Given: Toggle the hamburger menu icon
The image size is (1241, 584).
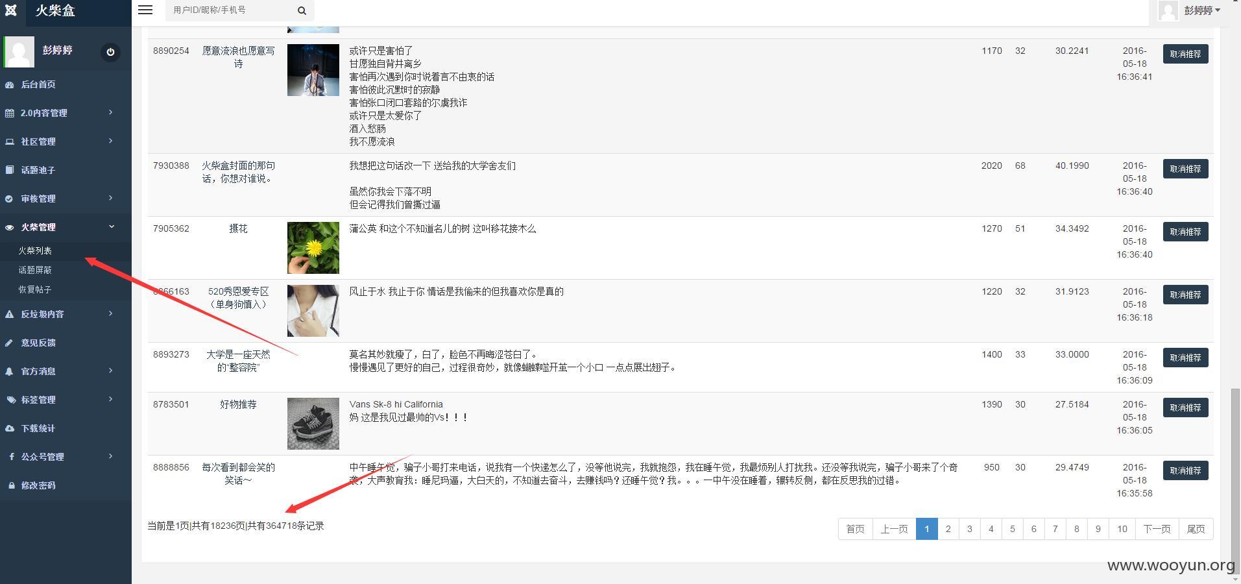Looking at the screenshot, I should tap(145, 10).
